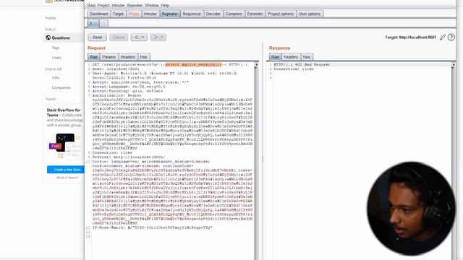The height and width of the screenshot is (260, 463).
Task: Open Tags in Stack Overflow sidebar
Action: 56,48
